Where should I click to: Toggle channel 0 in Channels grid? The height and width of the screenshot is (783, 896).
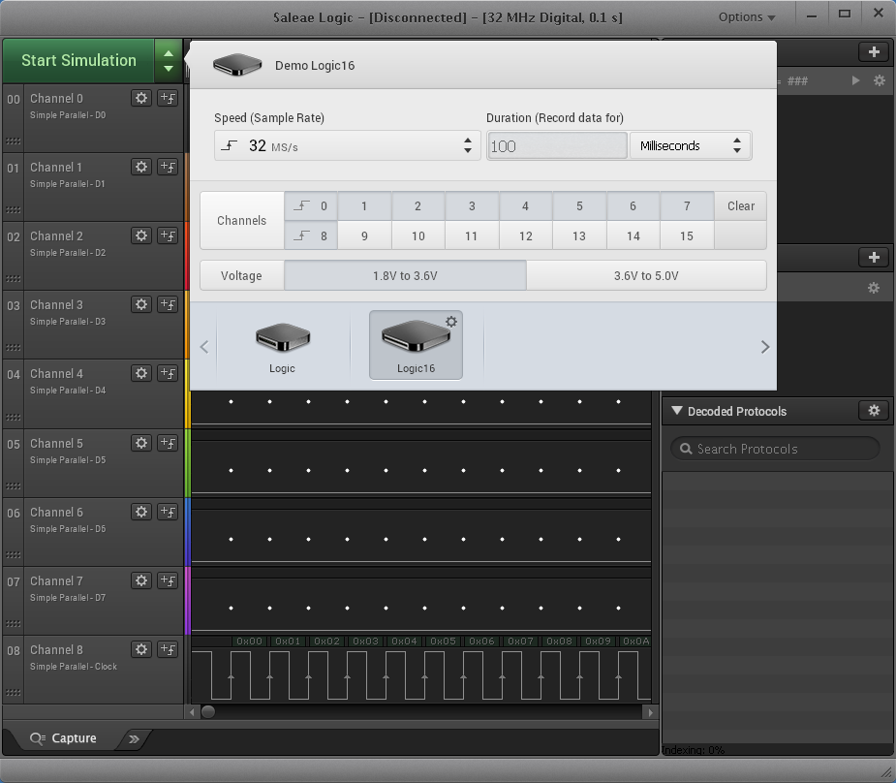[311, 205]
